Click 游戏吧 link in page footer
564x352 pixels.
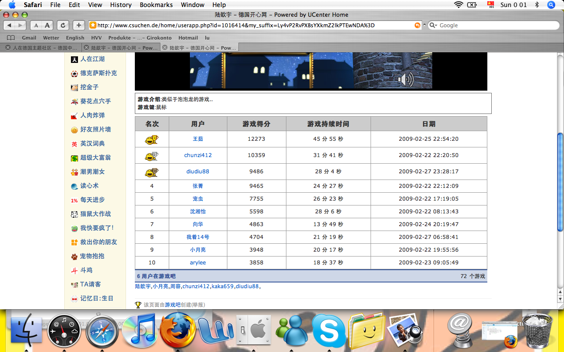point(173,305)
